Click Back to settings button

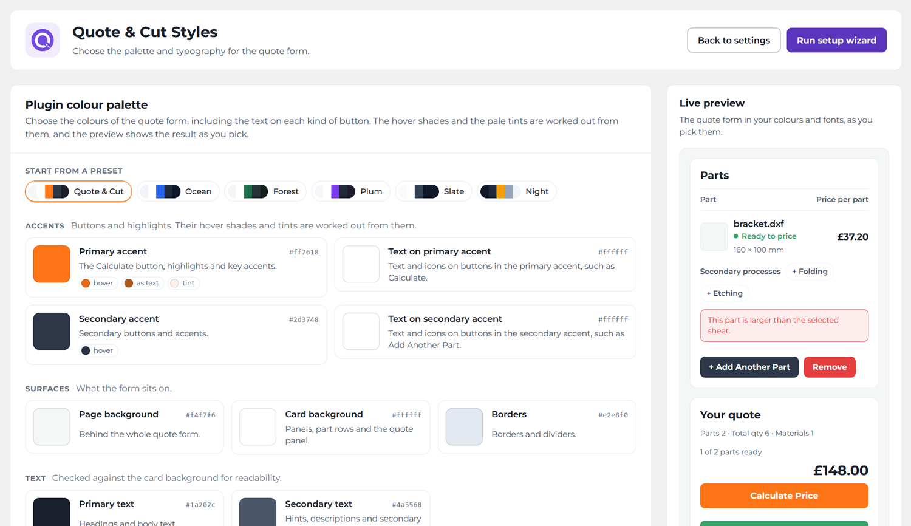point(734,40)
